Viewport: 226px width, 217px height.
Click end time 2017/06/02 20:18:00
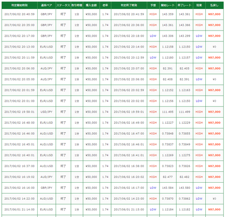(x=129, y=36)
